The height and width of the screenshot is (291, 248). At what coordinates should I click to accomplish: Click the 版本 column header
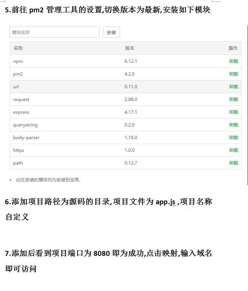pyautogui.click(x=129, y=48)
